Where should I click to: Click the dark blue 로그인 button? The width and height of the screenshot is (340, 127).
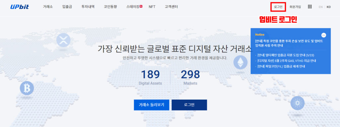tap(189, 105)
